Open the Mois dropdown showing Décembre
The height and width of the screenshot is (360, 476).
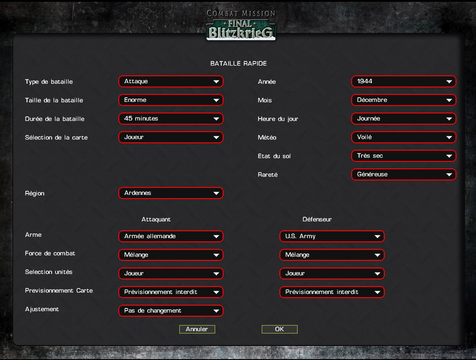coord(404,100)
